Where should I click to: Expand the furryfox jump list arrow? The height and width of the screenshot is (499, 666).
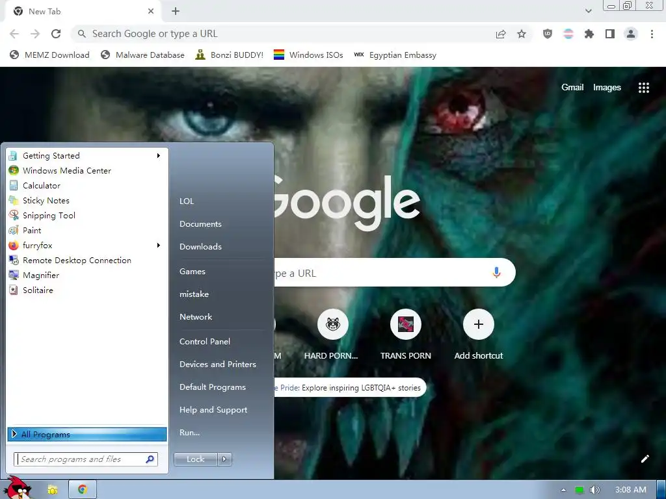tap(159, 245)
